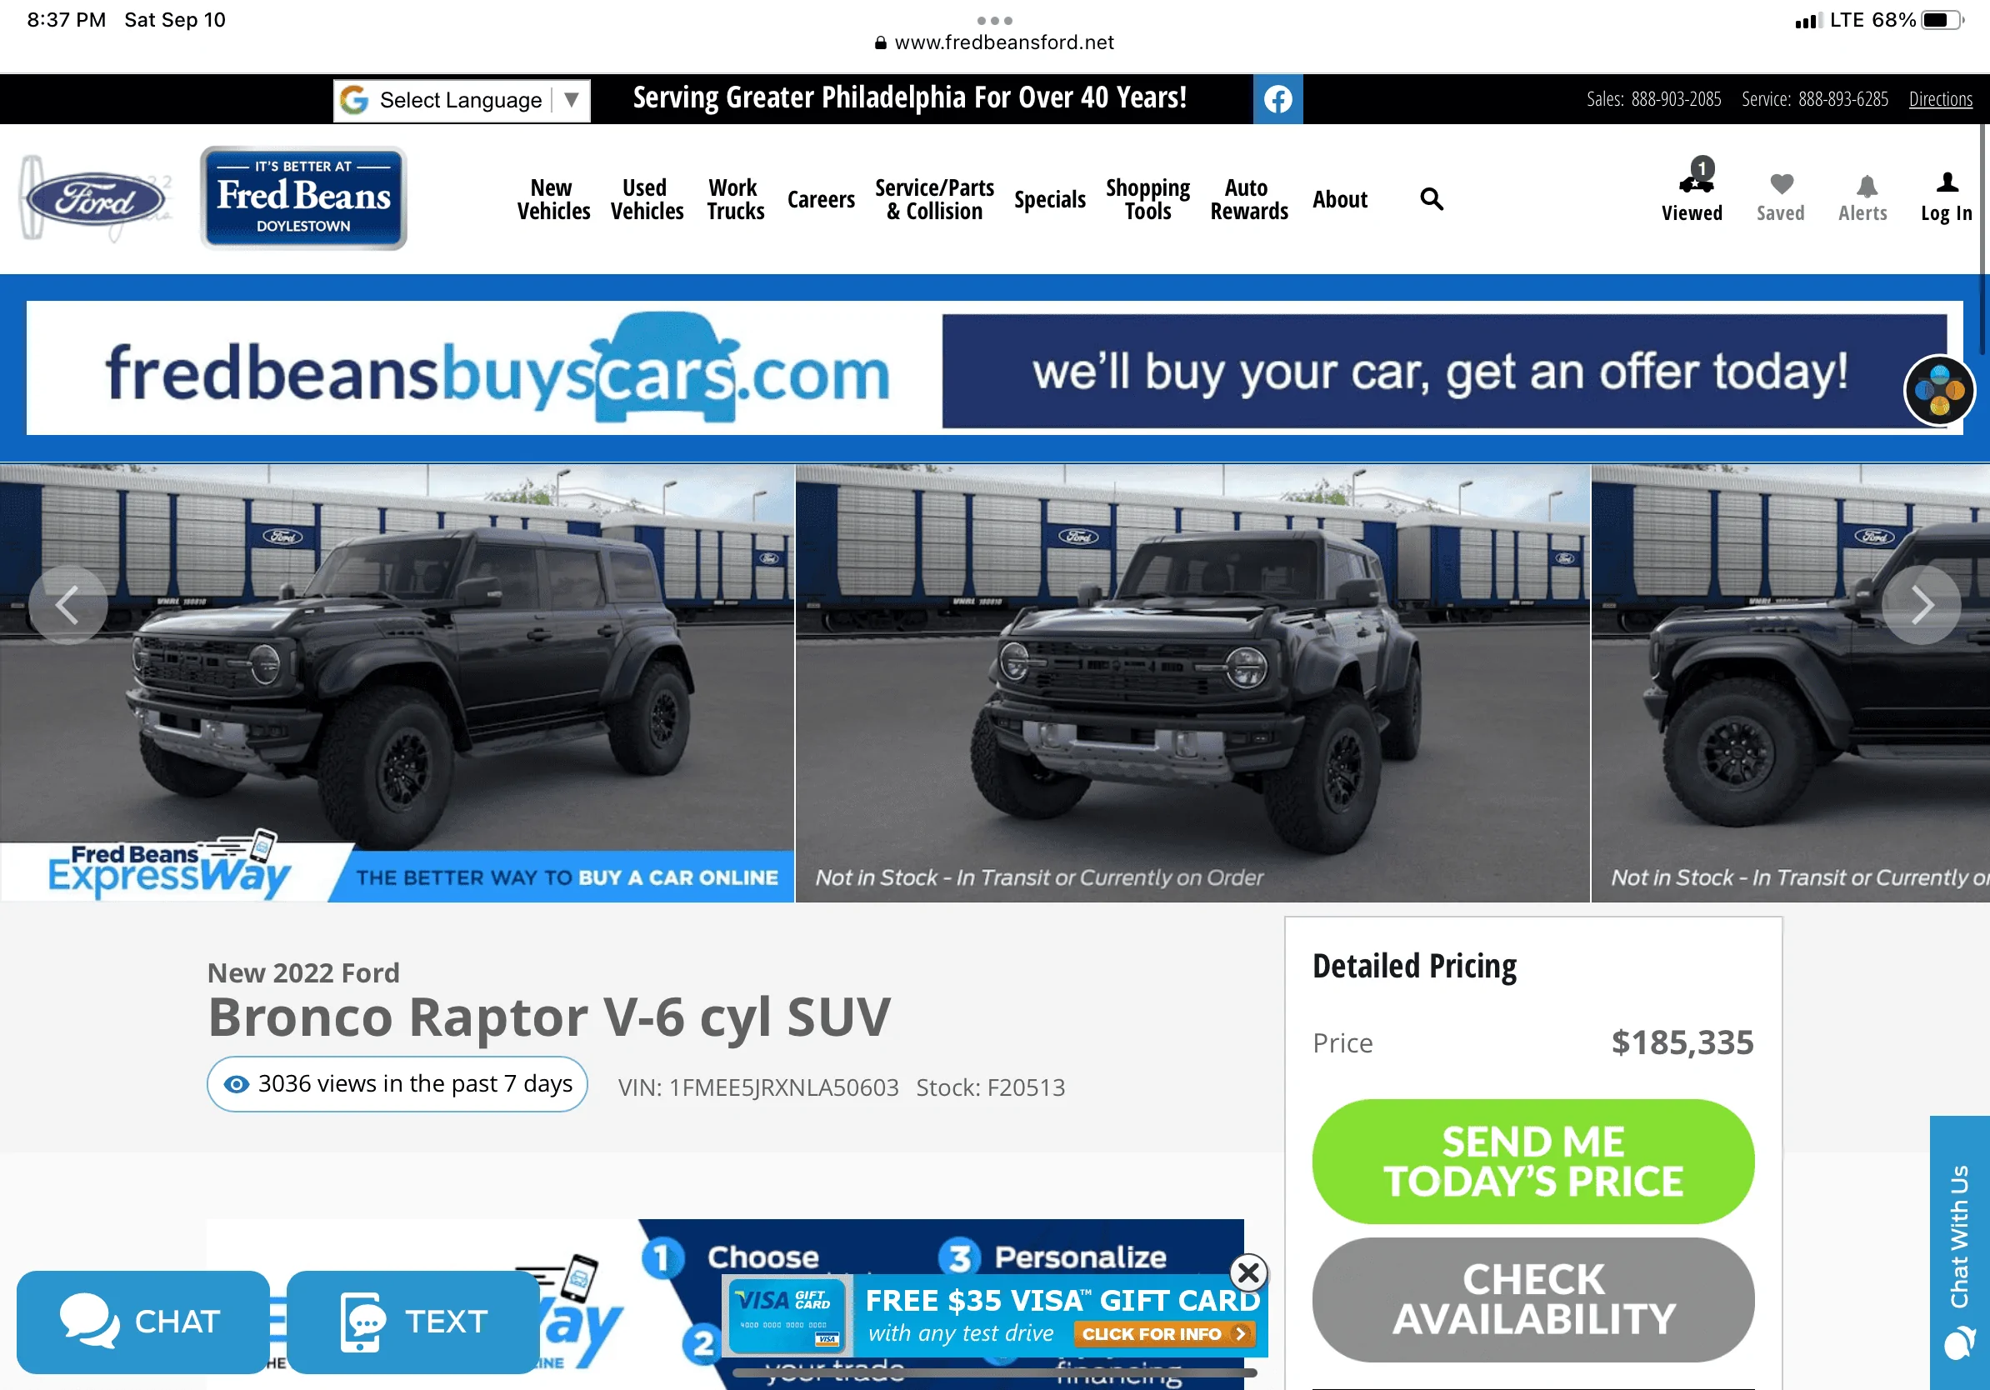Show next vehicle photo with right arrow
The image size is (1990, 1390).
pos(1922,605)
